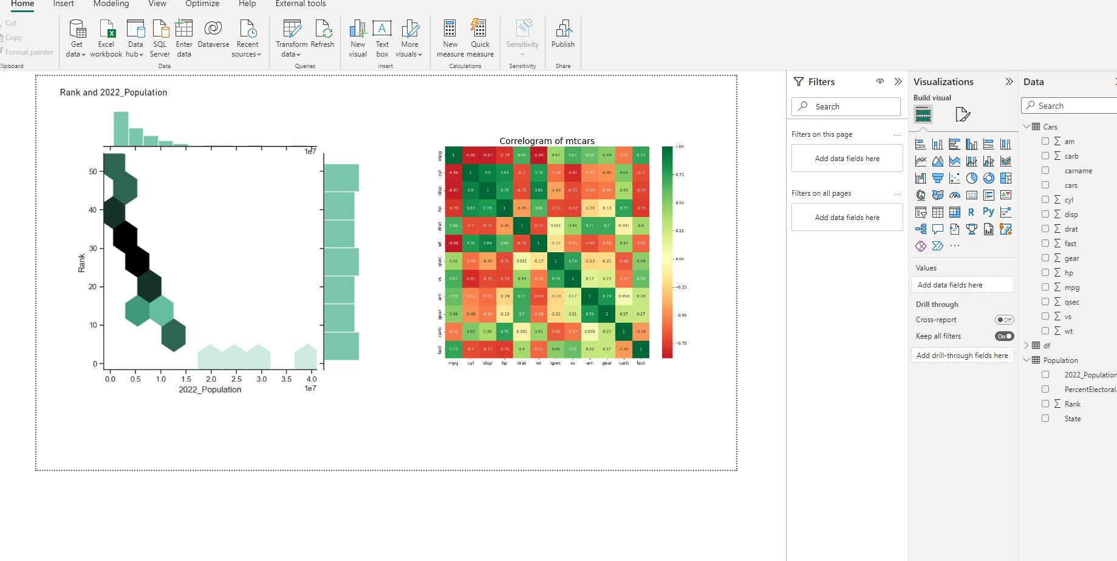Collapse the Cars table

[1027, 126]
